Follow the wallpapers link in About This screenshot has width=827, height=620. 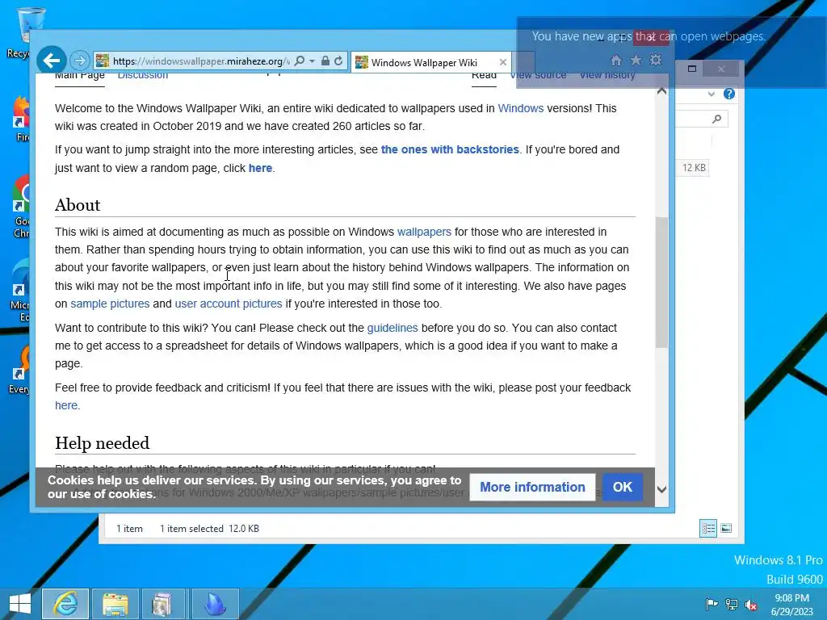(x=424, y=232)
